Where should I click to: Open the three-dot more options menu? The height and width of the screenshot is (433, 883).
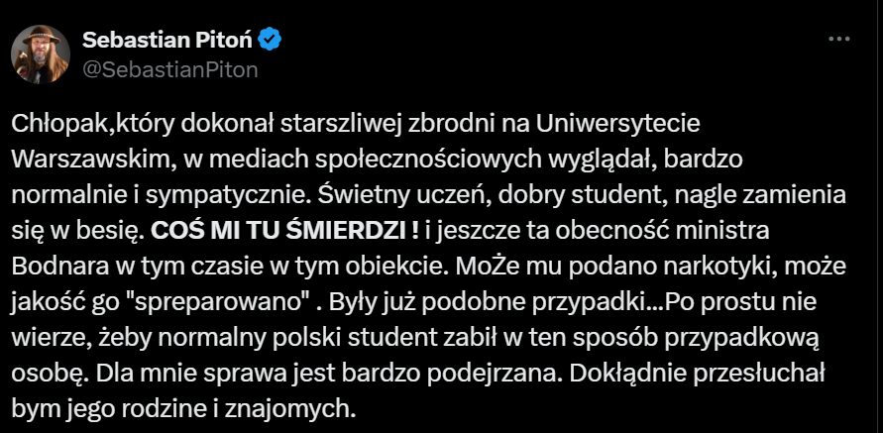(839, 40)
